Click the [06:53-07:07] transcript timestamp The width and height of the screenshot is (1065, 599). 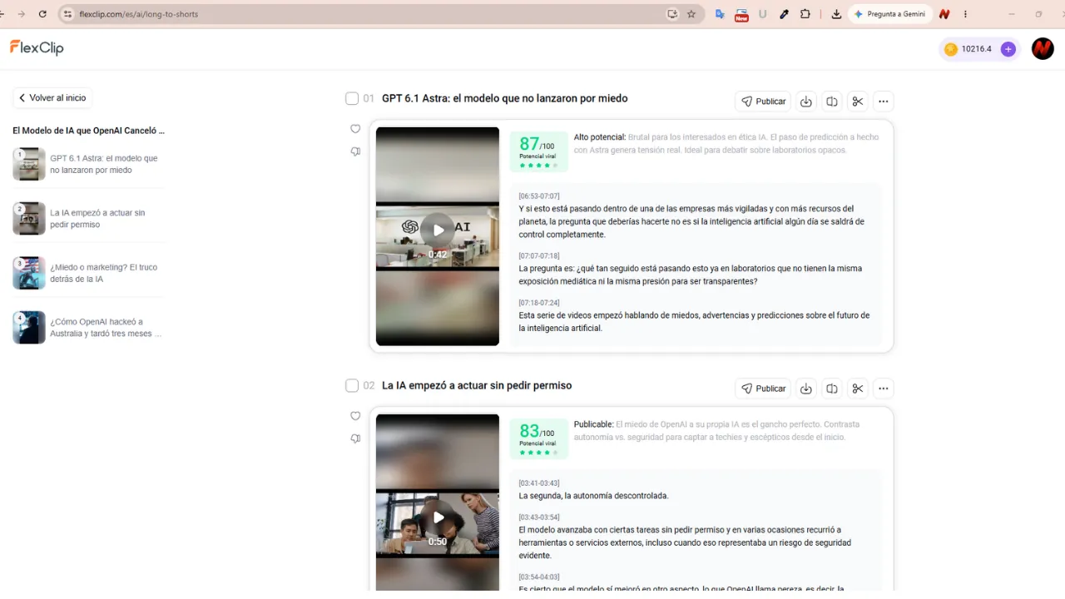click(x=539, y=196)
